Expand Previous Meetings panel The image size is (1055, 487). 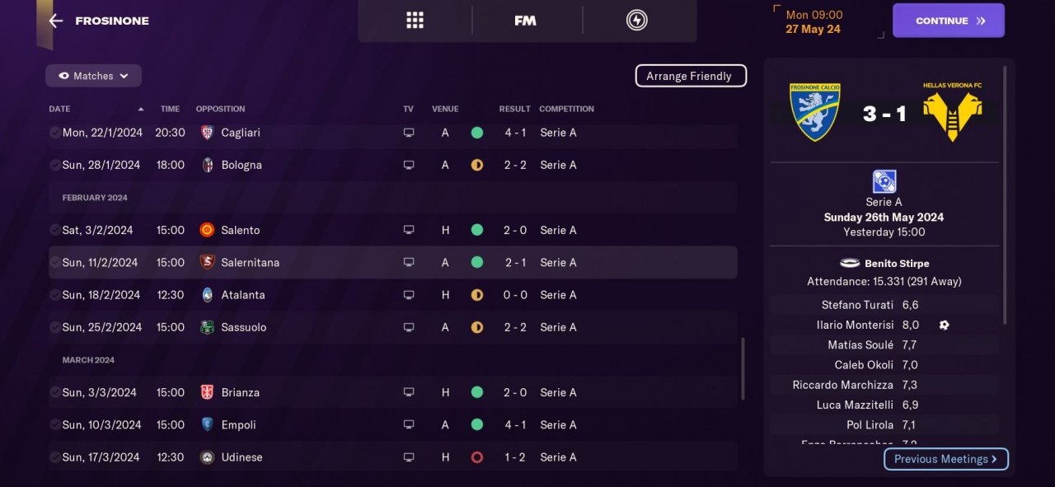pos(945,459)
